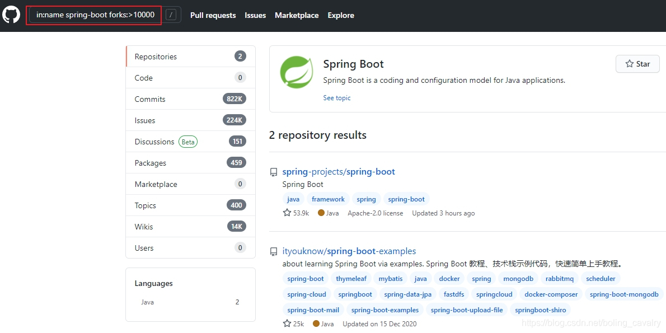The width and height of the screenshot is (666, 333).
Task: Select Commits filter in sidebar
Action: pos(191,99)
